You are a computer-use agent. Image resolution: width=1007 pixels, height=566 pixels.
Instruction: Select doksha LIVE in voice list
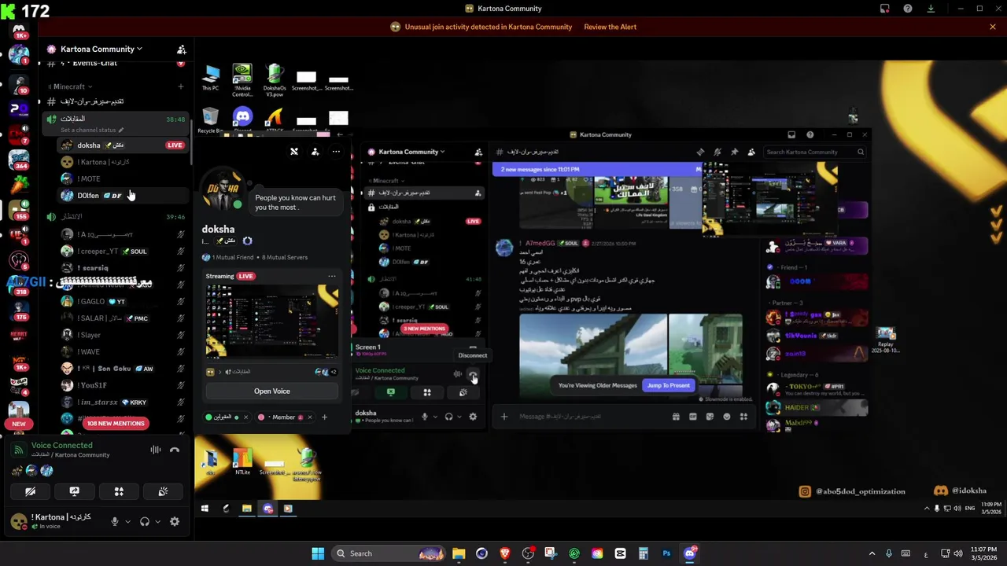tap(123, 145)
